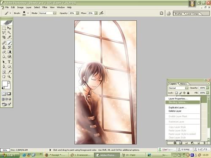Image resolution: width=211 pixels, height=158 pixels.
Task: Select the Ellipse shape tool
Action: click(9, 67)
